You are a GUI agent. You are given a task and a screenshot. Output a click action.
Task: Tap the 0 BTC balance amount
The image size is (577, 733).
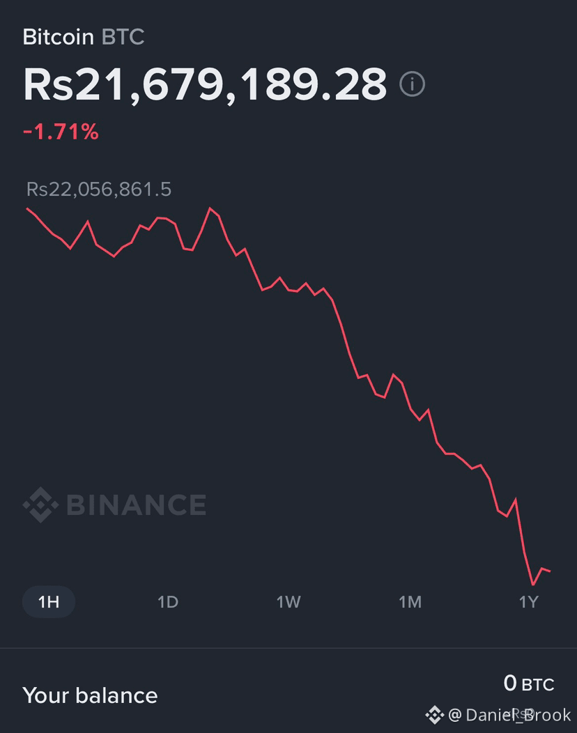529,684
